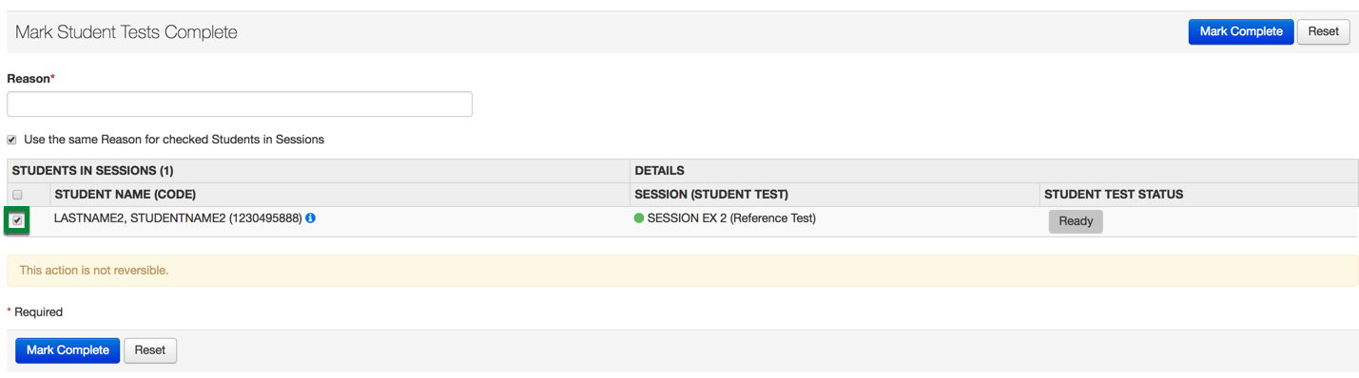Select the student name LASTNAME2, STUDENTNAME2 text
The width and height of the screenshot is (1359, 378).
point(140,218)
